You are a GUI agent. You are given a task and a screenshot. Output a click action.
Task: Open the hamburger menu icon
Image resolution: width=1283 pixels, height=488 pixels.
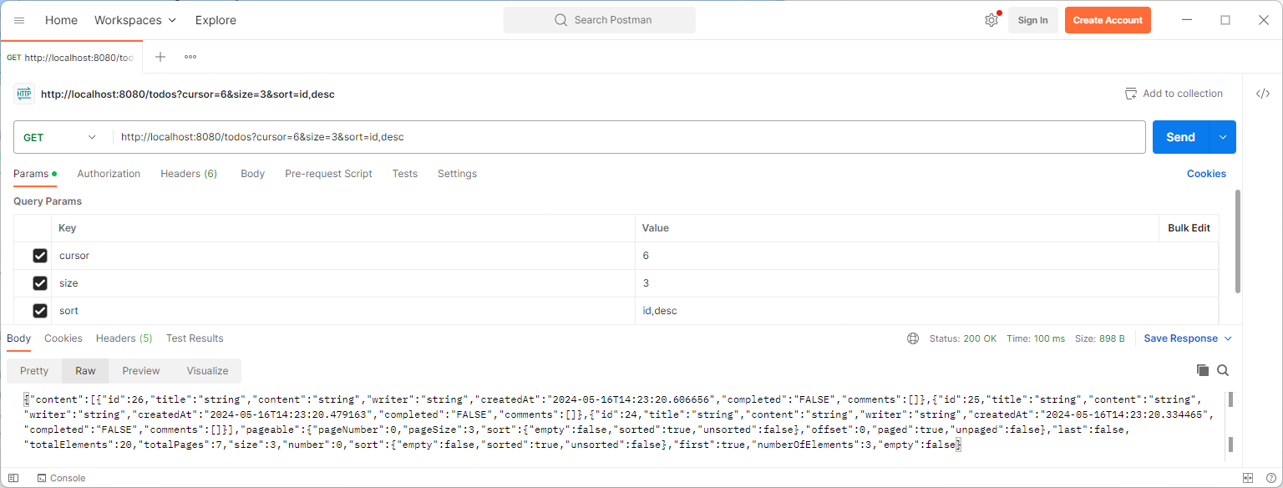(19, 20)
